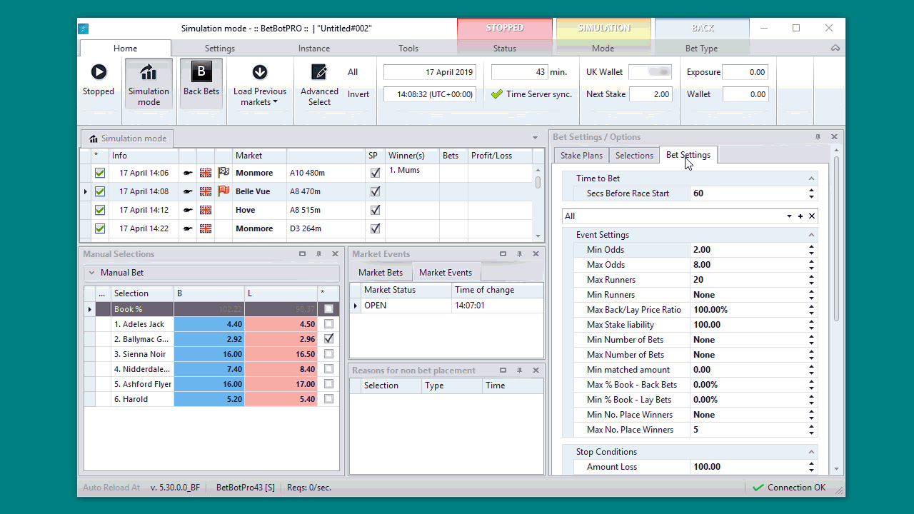Click Ballymac G... back price 2.92
This screenshot has width=914, height=514.
click(x=209, y=339)
